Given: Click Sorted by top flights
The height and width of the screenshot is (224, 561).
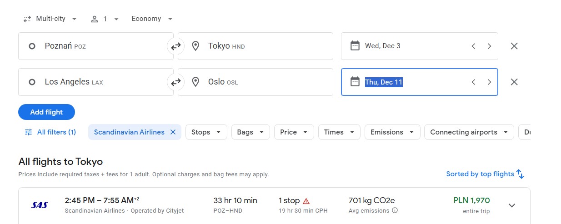Looking at the screenshot, I should tap(485, 174).
